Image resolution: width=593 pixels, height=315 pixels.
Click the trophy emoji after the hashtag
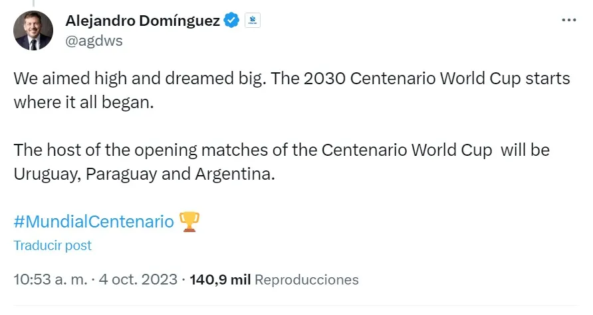click(189, 221)
